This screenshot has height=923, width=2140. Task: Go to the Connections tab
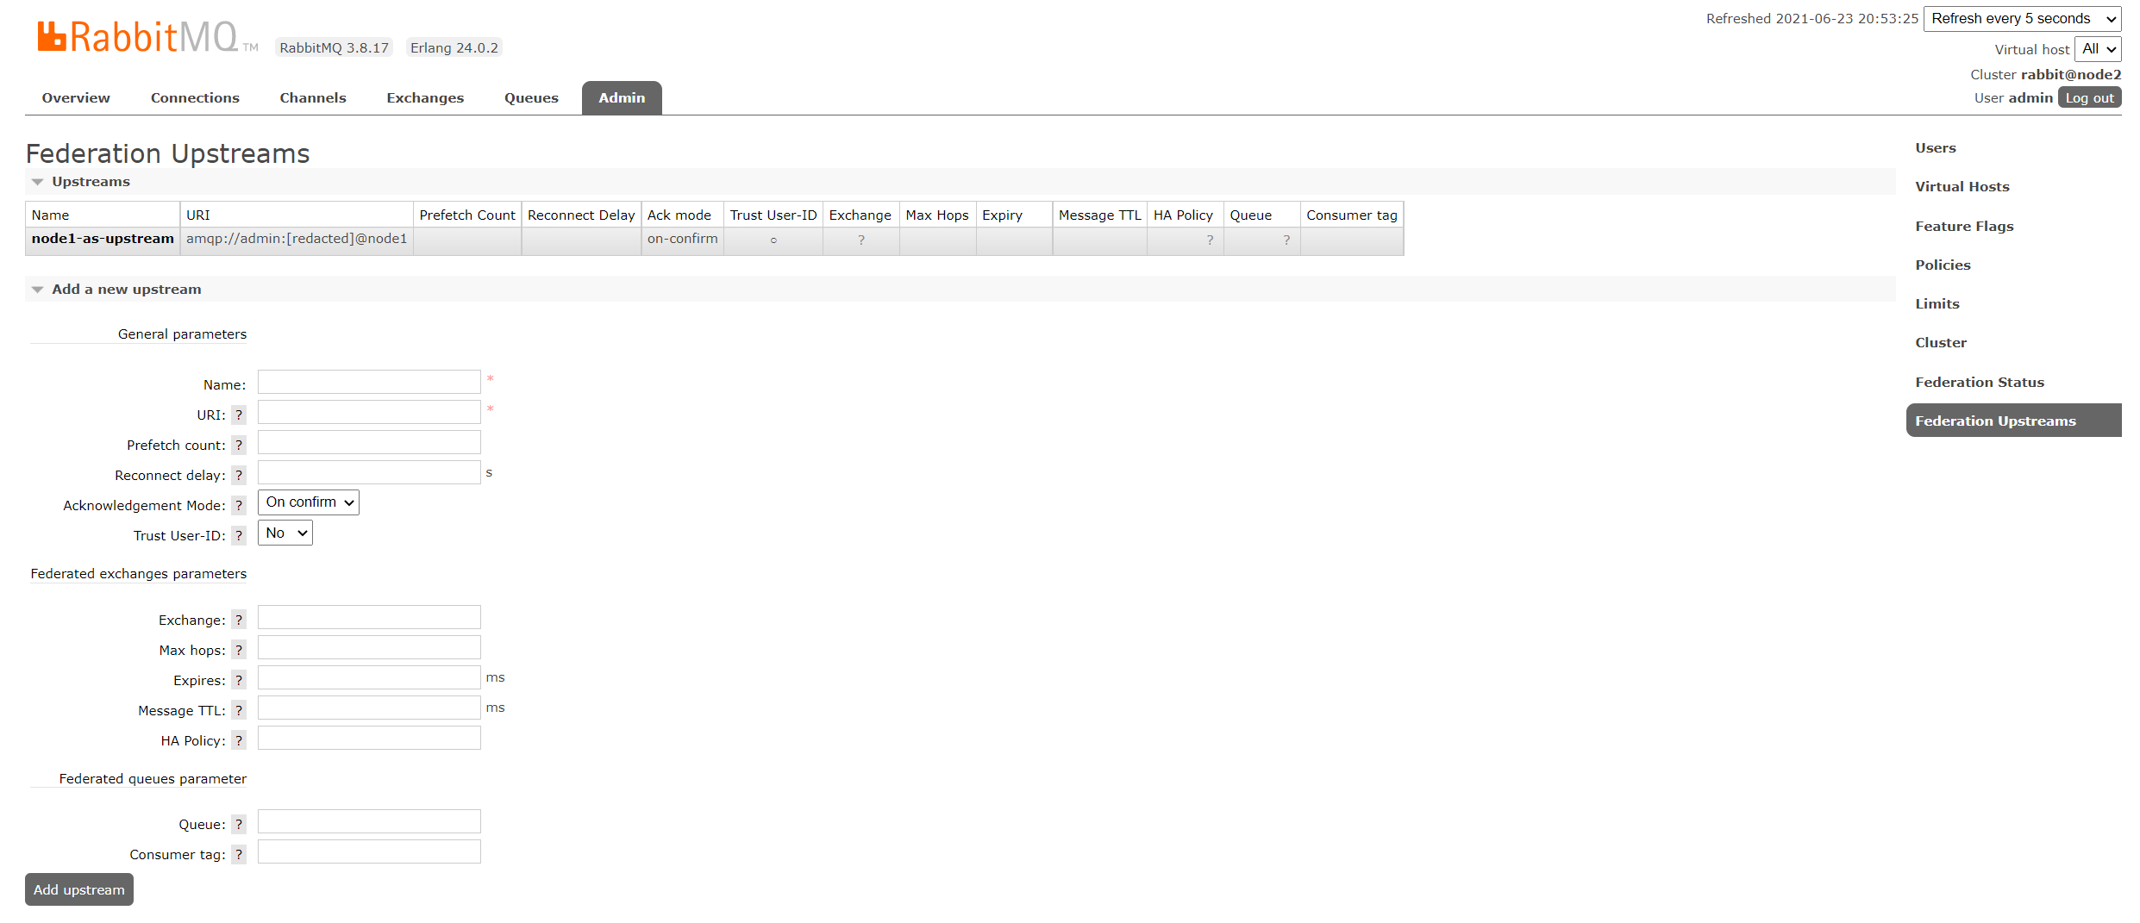pyautogui.click(x=195, y=98)
